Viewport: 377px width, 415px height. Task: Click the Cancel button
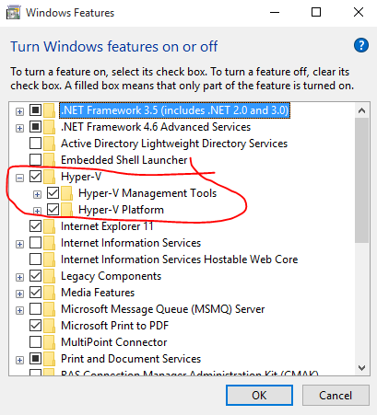pos(336,396)
